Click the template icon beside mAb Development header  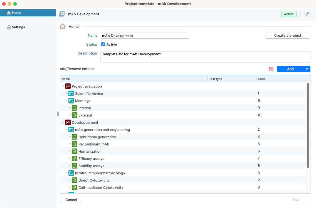pos(62,14)
